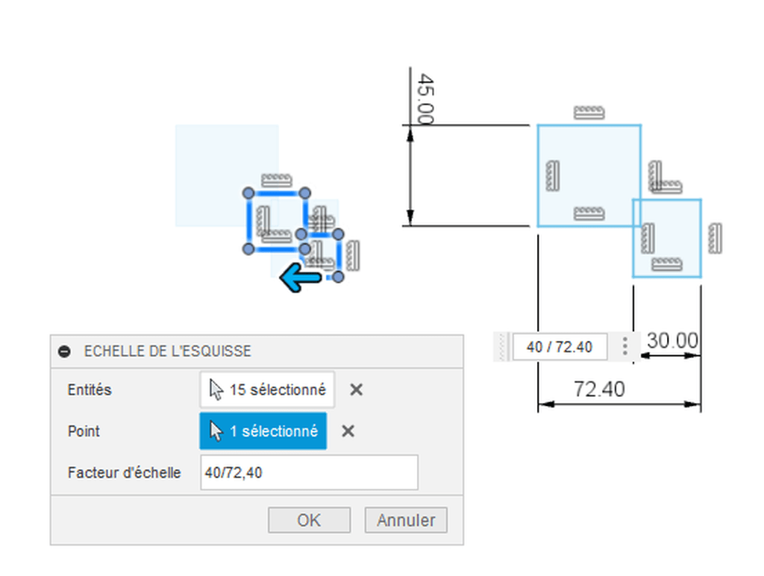Click the blue scale arrow manipulator
The width and height of the screenshot is (764, 576).
point(301,278)
